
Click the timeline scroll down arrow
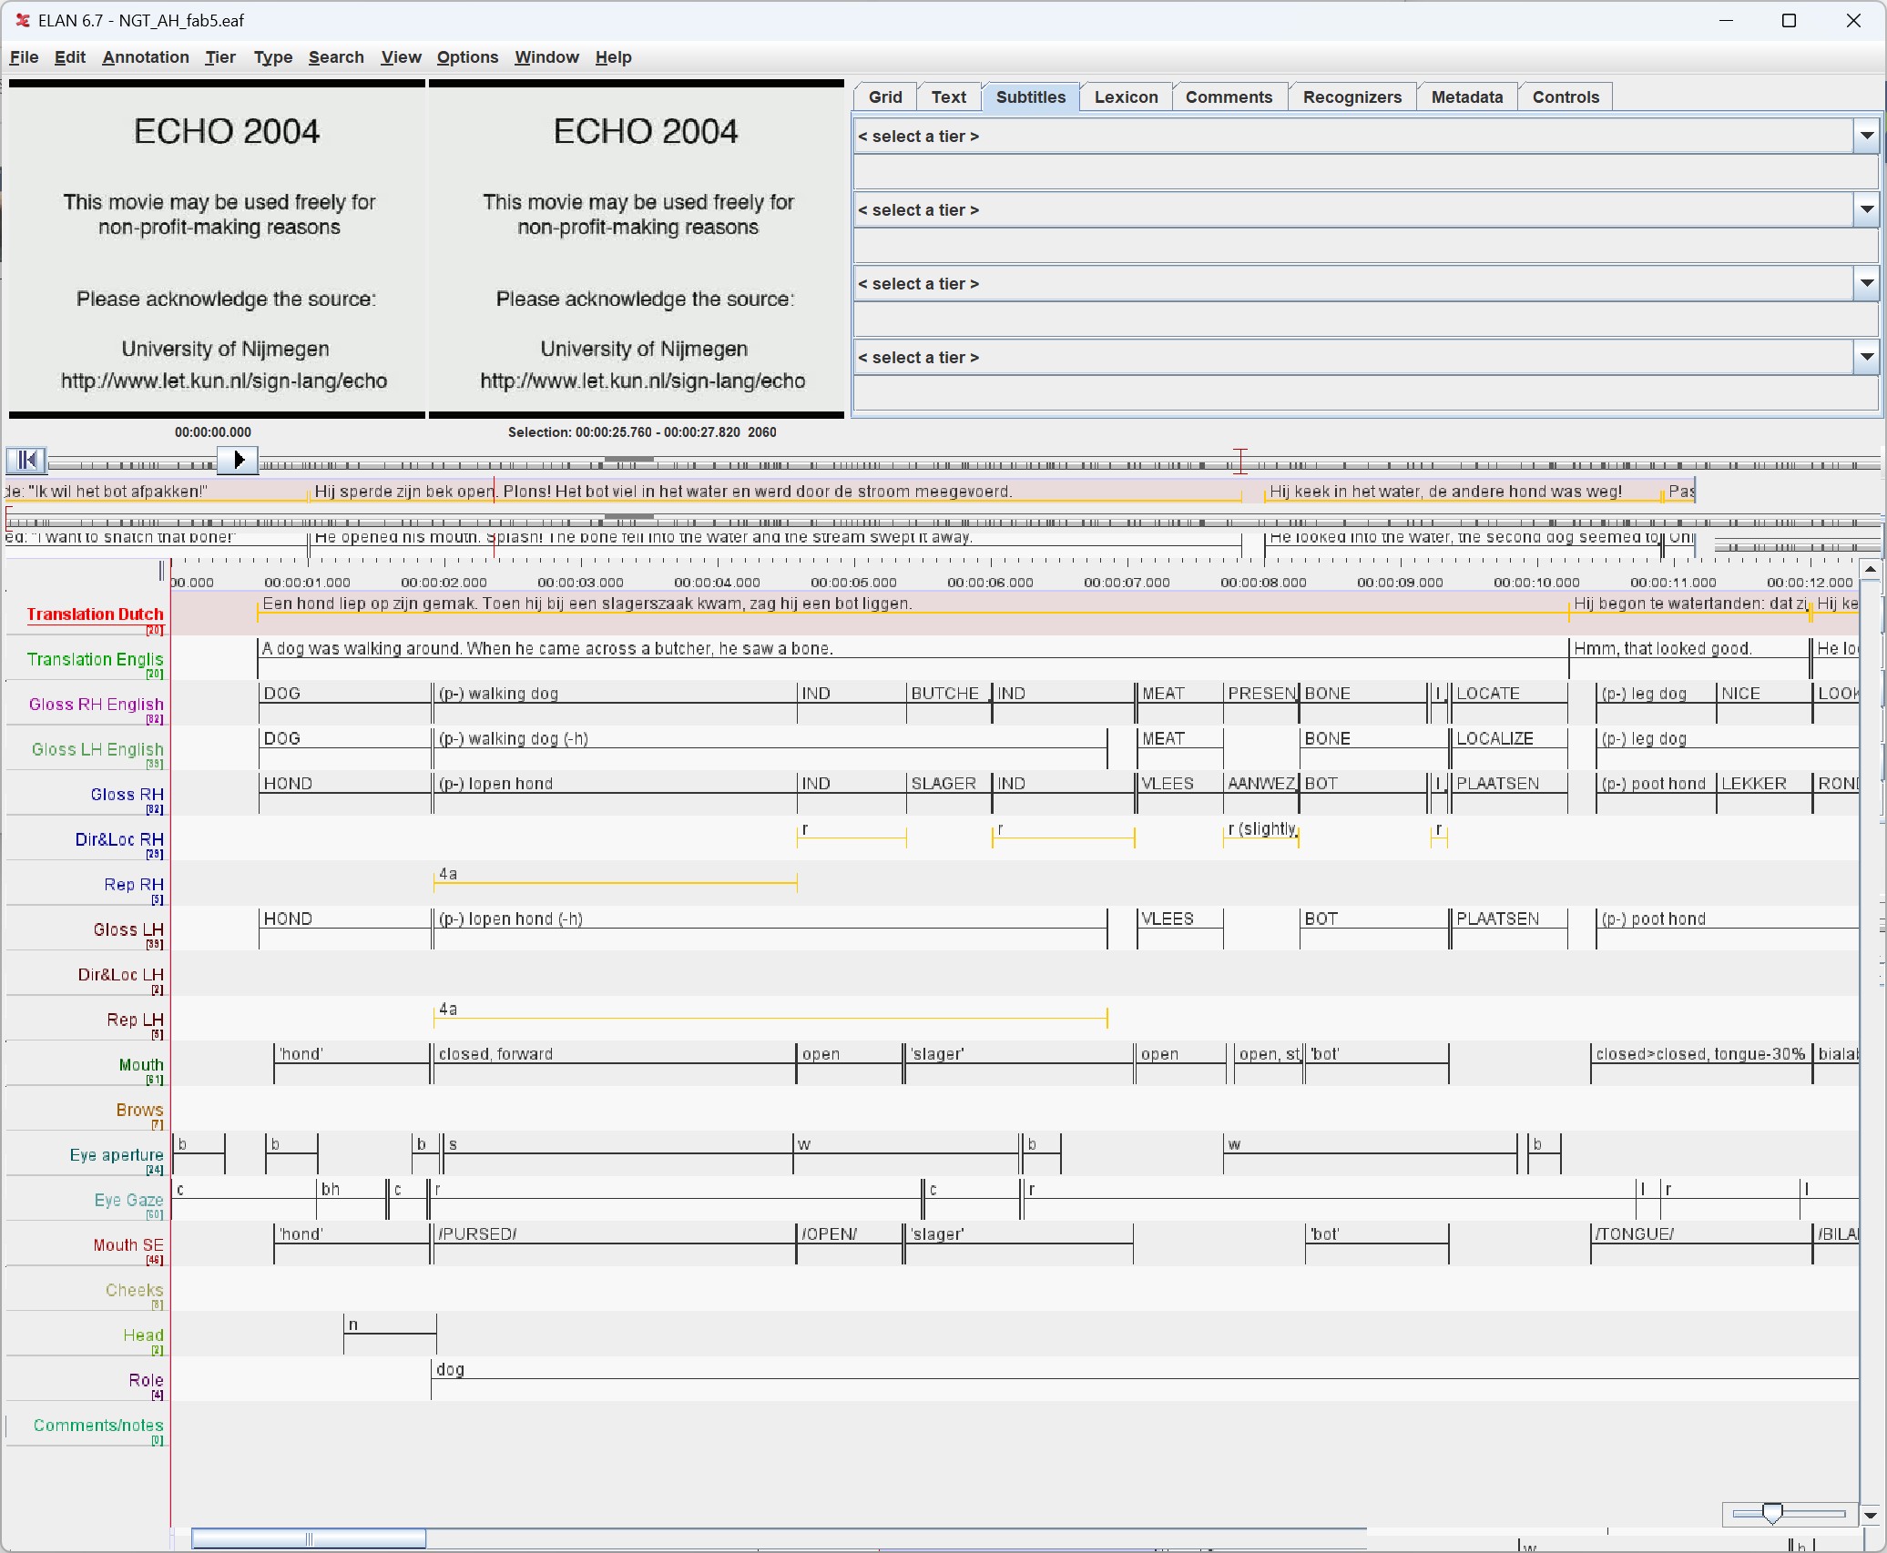pyautogui.click(x=1870, y=1516)
